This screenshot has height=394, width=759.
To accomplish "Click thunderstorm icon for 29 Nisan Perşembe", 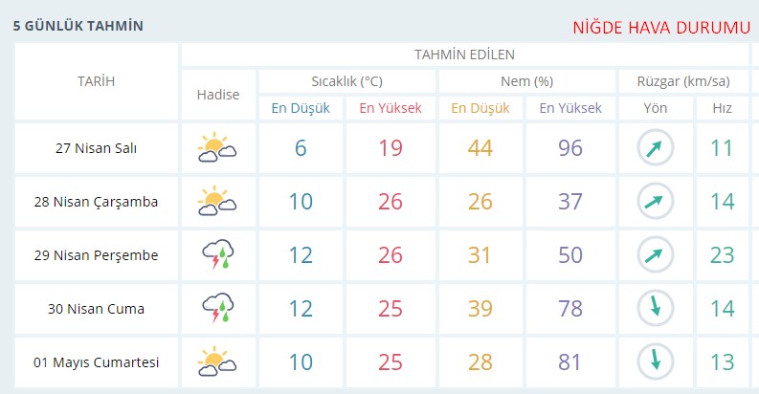I will [x=217, y=255].
